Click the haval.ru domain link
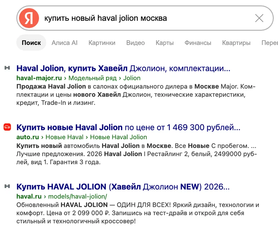The image size is (278, 232). point(29,196)
